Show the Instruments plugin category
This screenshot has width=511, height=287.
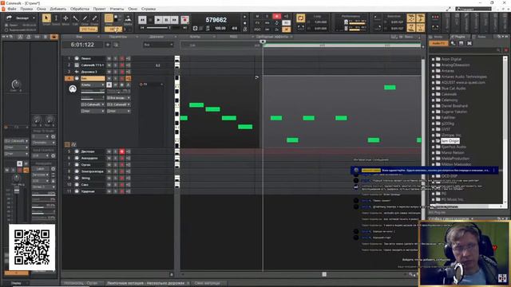(461, 43)
